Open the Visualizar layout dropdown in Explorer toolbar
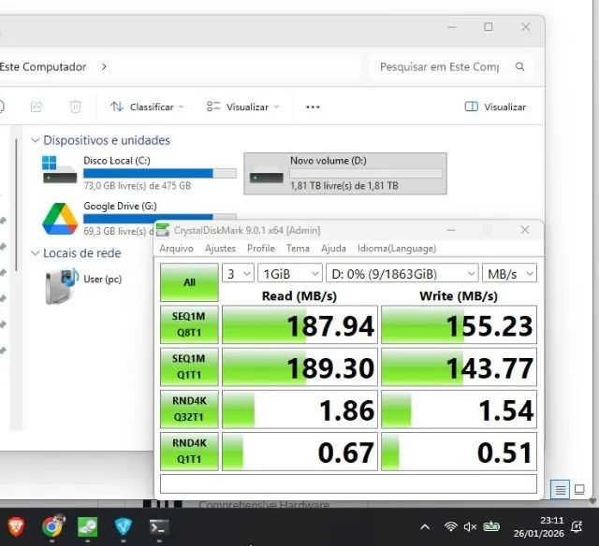The height and width of the screenshot is (546, 599). click(x=242, y=107)
